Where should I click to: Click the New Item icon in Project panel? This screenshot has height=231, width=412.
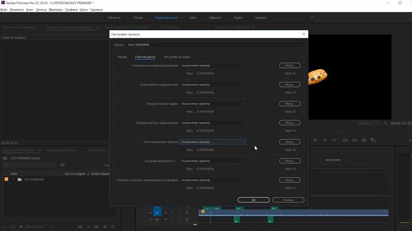[x=104, y=227]
